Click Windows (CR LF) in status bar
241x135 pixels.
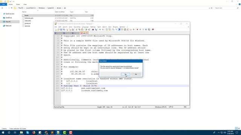point(161,107)
